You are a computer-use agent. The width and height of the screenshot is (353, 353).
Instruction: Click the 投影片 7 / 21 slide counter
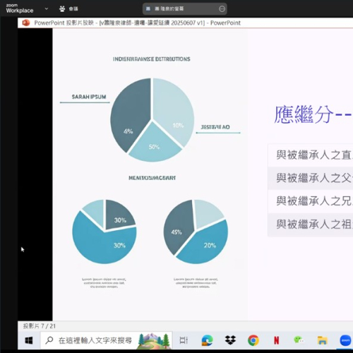[40, 326]
